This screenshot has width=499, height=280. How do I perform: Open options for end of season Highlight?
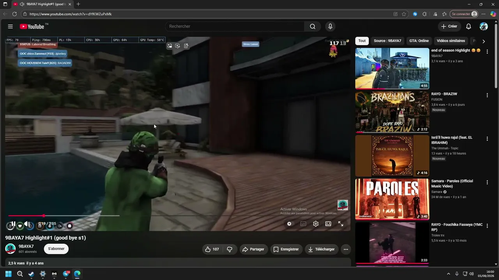[x=487, y=52]
